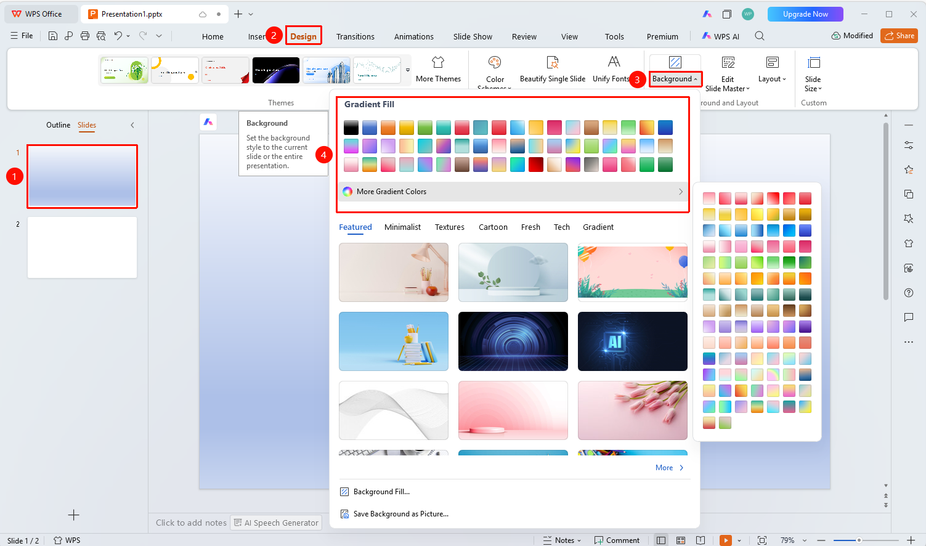Open the help question mark icon in sidebar
926x546 pixels.
909,293
